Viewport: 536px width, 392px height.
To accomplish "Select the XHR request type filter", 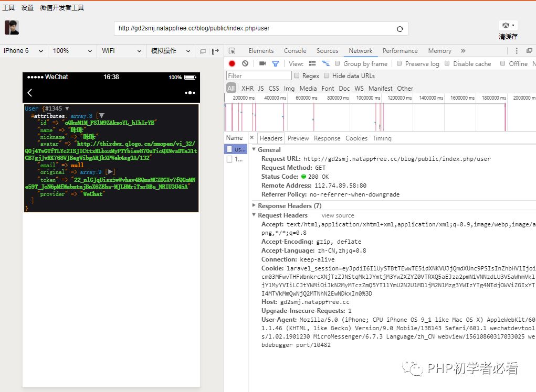I will [x=247, y=89].
